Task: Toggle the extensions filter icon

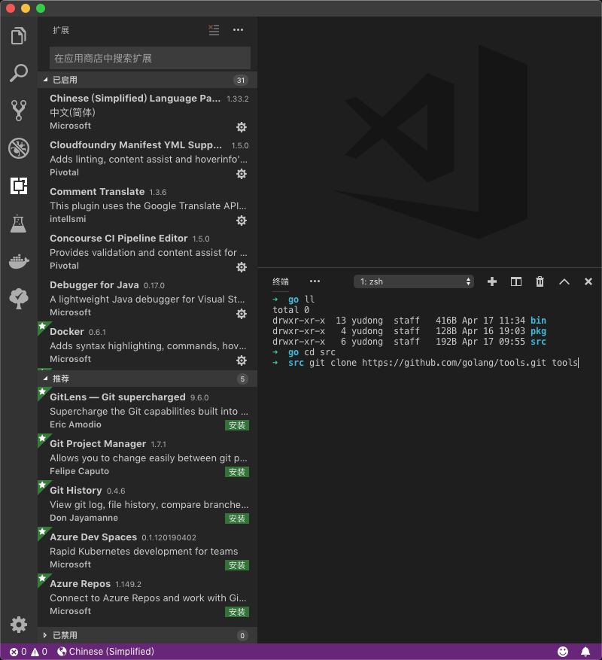Action: pos(214,30)
